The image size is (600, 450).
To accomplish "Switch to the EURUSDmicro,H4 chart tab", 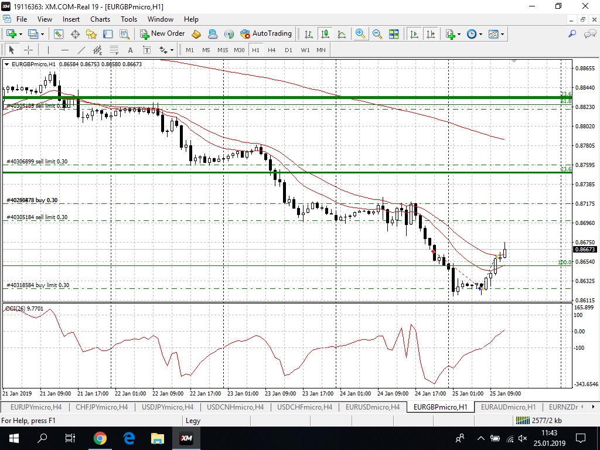I will (x=372, y=407).
